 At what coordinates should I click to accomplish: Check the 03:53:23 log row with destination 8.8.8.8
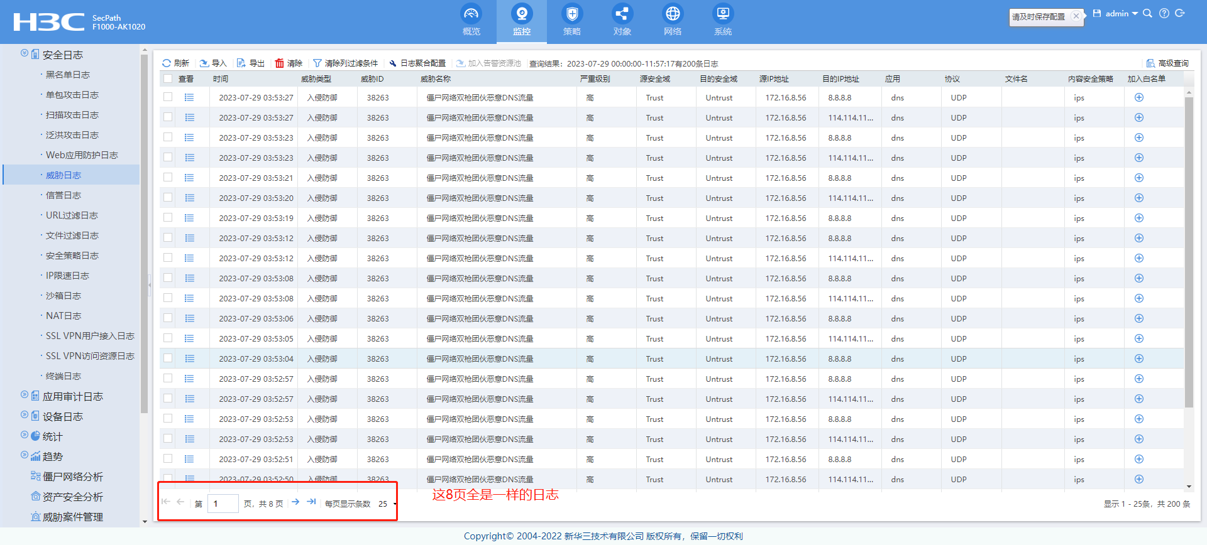[168, 138]
